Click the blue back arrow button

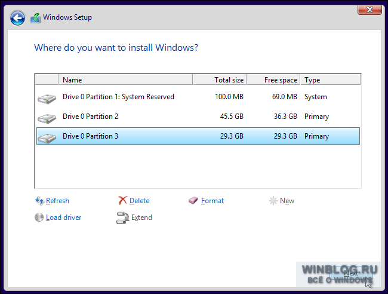tap(17, 18)
